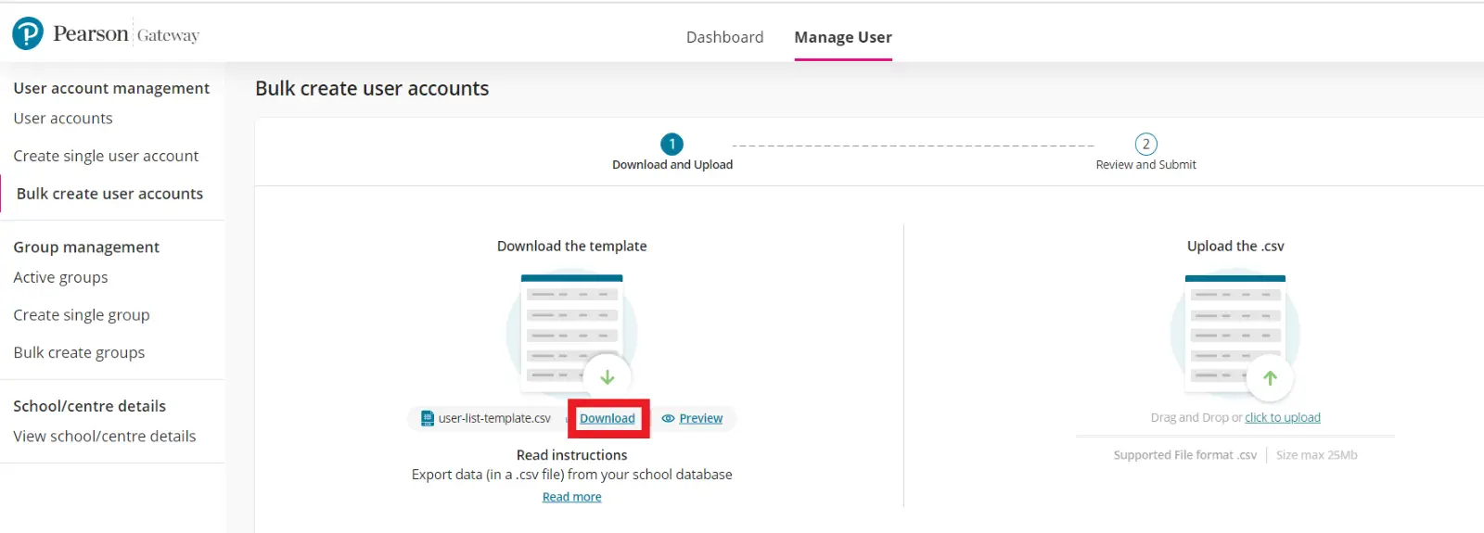Click the green download arrow icon
The image size is (1484, 533).
tap(608, 377)
